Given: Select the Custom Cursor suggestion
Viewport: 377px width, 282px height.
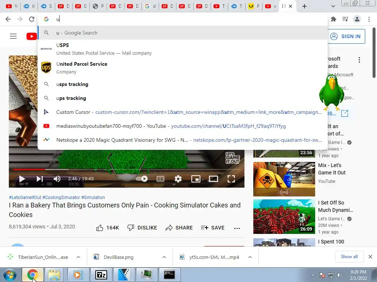Looking at the screenshot, I should [183, 112].
